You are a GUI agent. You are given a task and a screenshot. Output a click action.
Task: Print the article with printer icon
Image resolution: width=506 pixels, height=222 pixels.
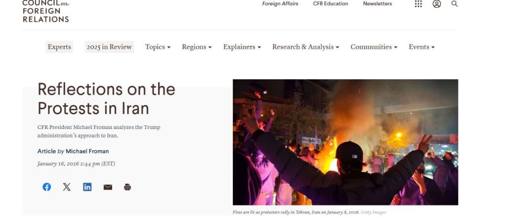click(127, 187)
